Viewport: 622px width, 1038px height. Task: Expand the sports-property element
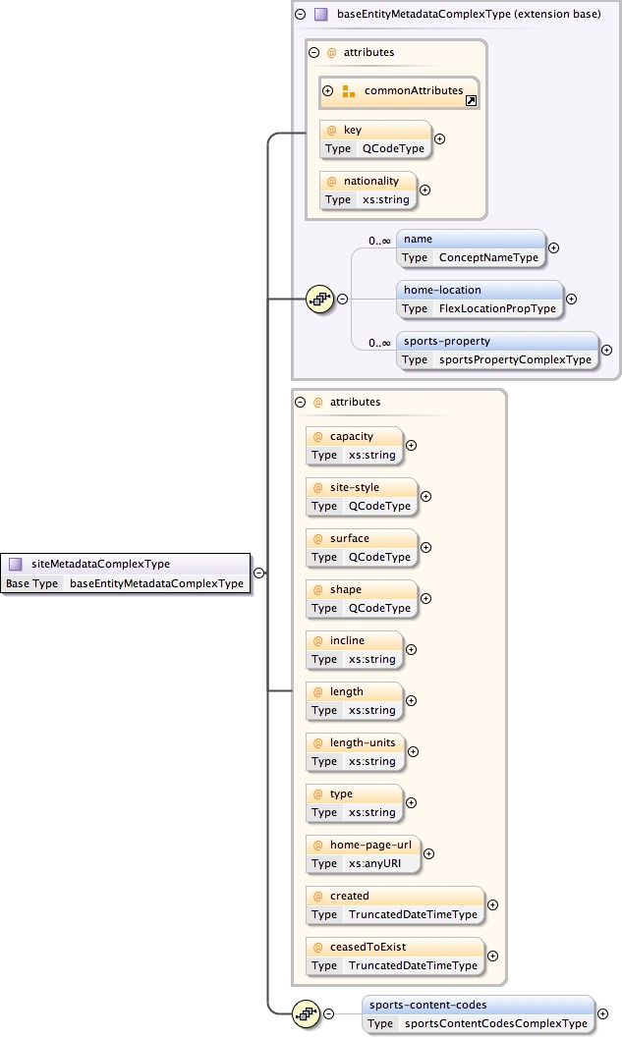[x=606, y=350]
